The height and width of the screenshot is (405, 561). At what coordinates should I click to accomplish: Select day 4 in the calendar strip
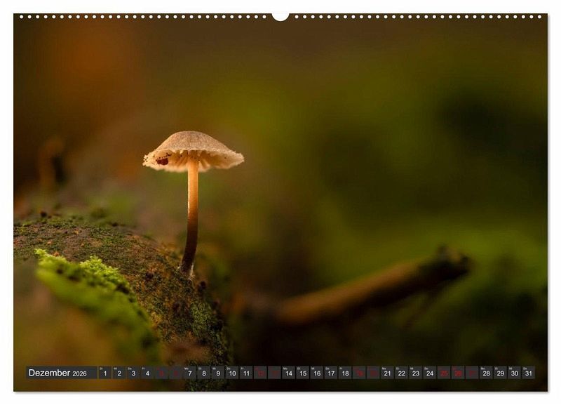pyautogui.click(x=147, y=373)
